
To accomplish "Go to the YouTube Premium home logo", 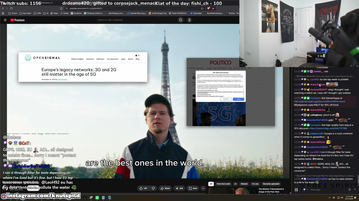I will (x=17, y=20).
